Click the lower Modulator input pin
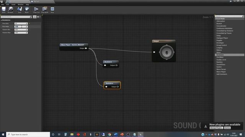The width and height of the screenshot is (245, 137). [106, 87]
